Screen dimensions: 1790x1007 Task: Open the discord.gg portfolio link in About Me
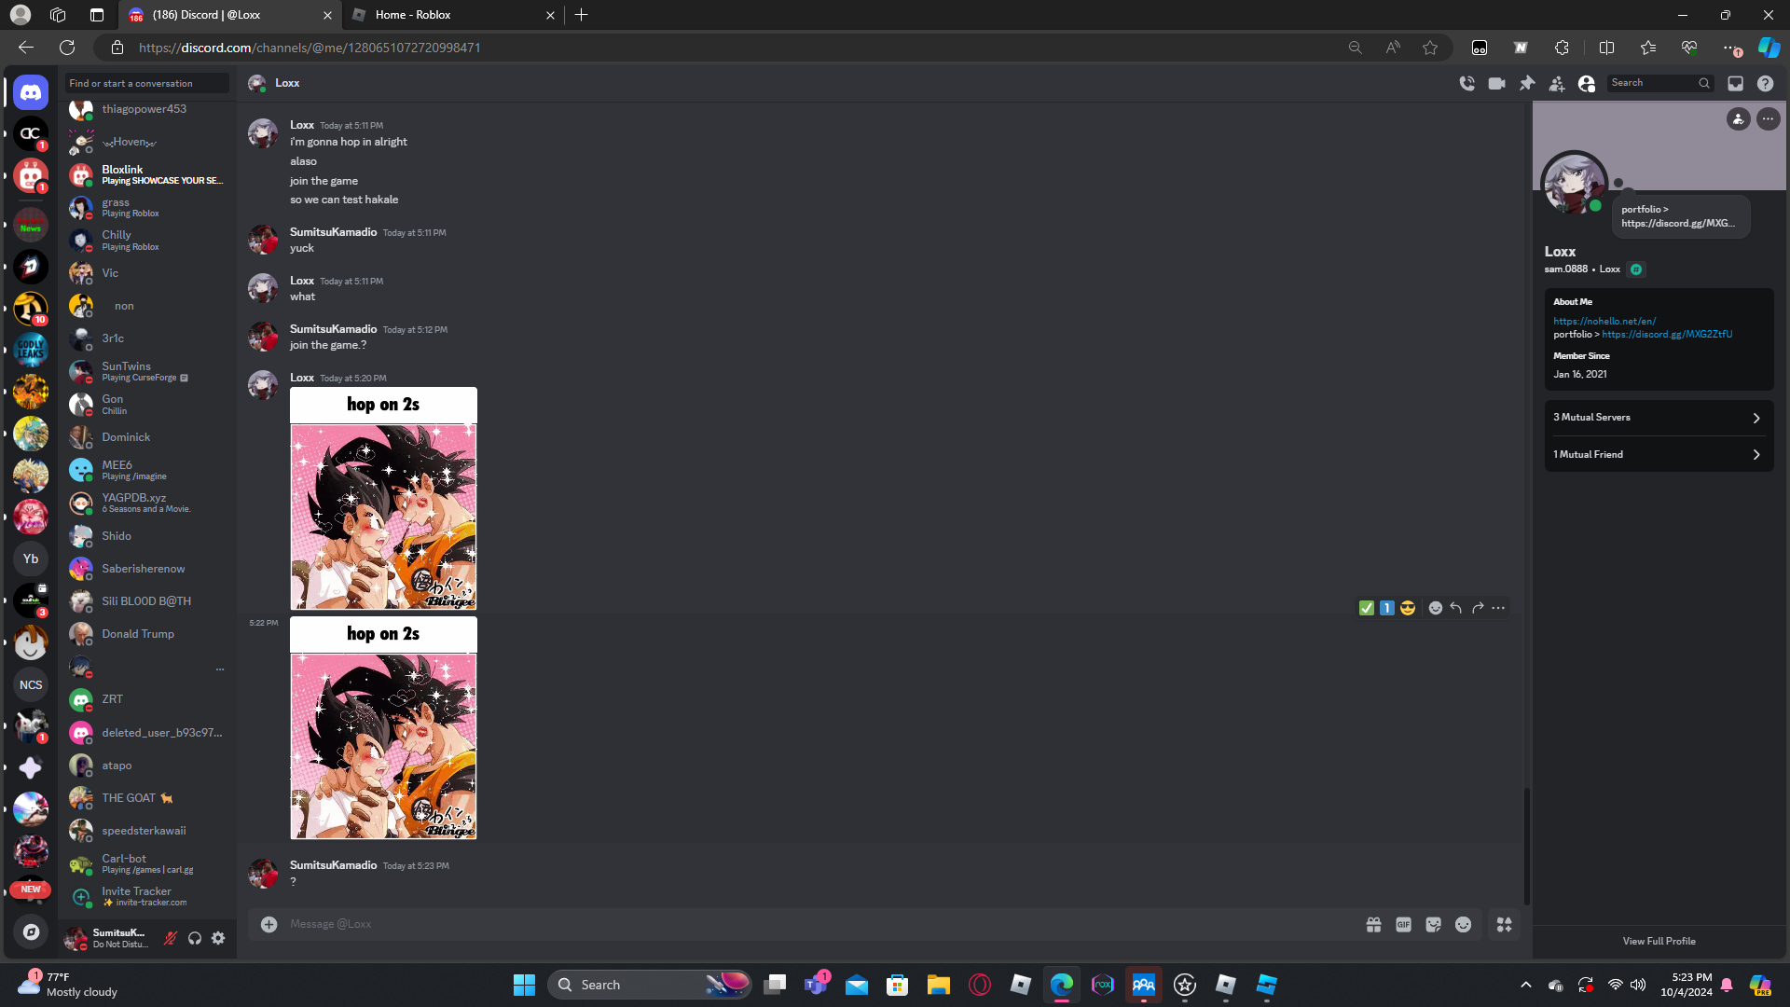click(x=1667, y=334)
